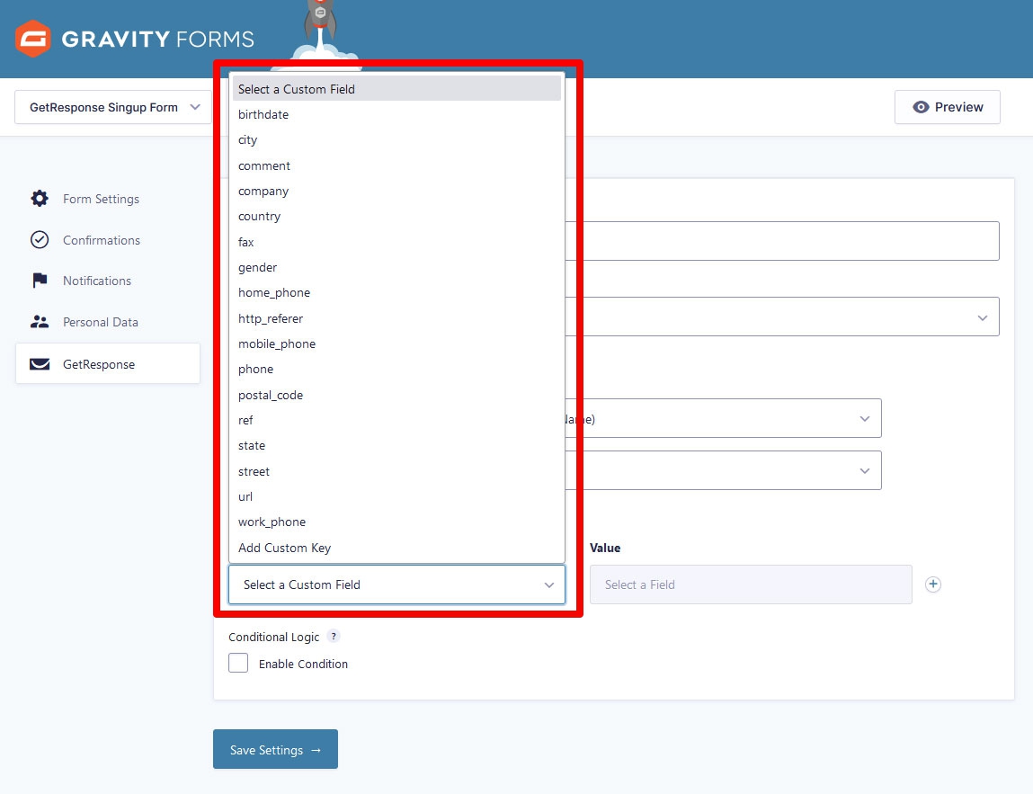This screenshot has height=794, width=1033.
Task: Select url custom field option
Action: tap(396, 497)
